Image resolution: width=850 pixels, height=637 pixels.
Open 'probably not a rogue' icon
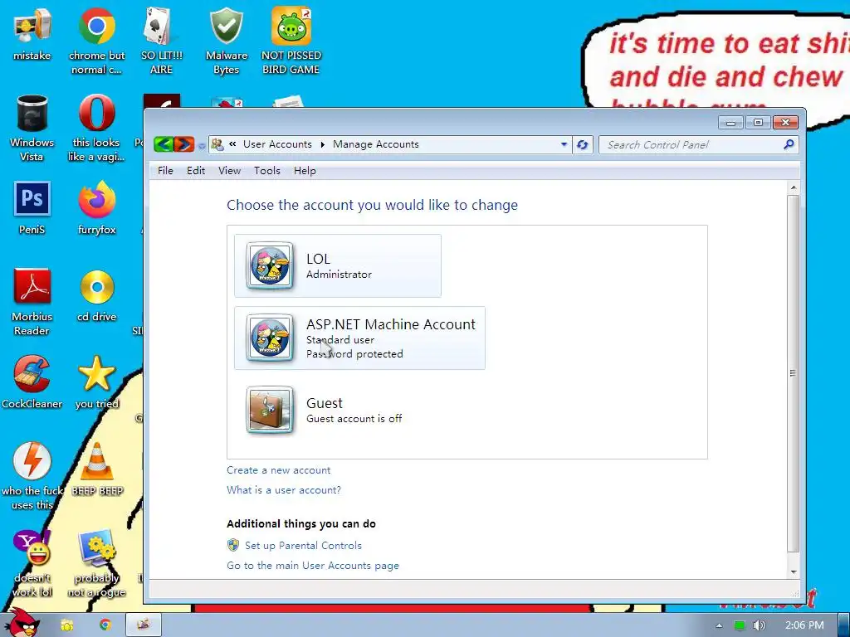coord(96,563)
